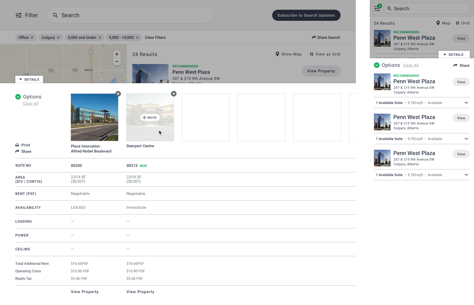This screenshot has height=305, width=474.
Task: Click View Property for Penn West Plaza
Action: point(321,71)
